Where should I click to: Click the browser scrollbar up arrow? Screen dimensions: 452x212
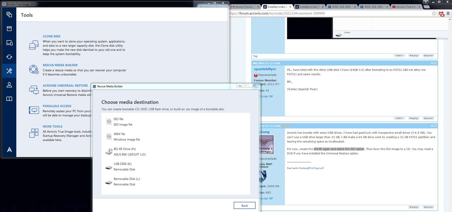pyautogui.click(x=449, y=19)
